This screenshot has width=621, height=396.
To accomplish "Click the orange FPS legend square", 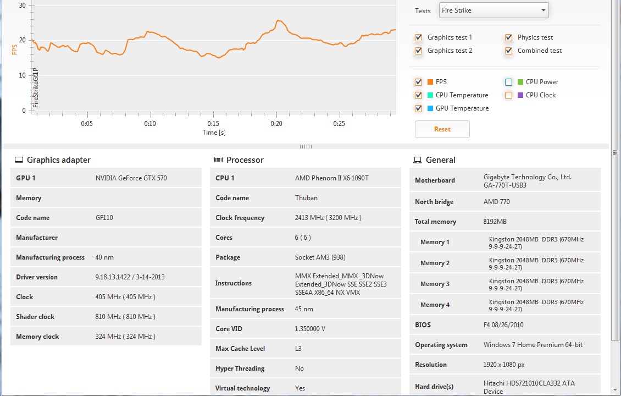I will pyautogui.click(x=430, y=82).
